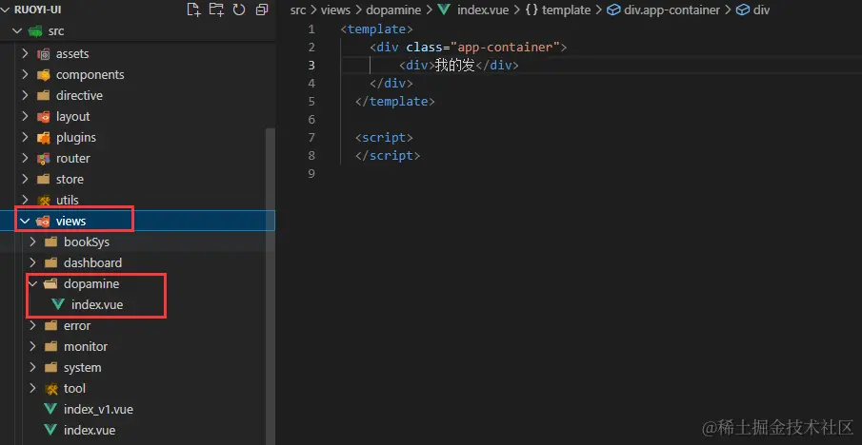This screenshot has height=445, width=862.
Task: Click the tool folder icon
Action: [51, 388]
